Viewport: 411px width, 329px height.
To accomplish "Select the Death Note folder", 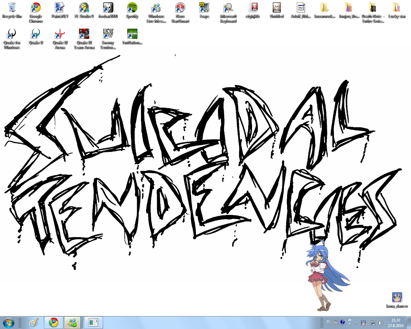I will pyautogui.click(x=373, y=10).
